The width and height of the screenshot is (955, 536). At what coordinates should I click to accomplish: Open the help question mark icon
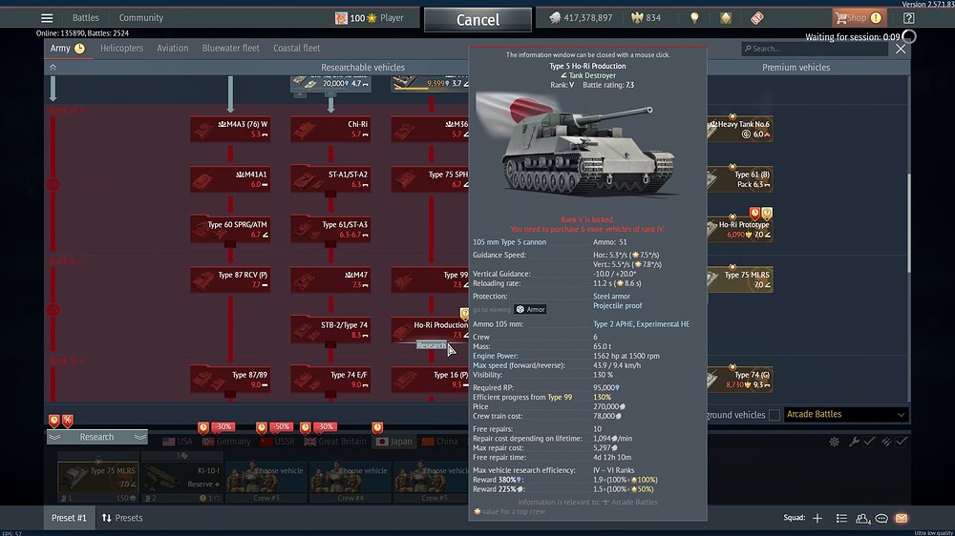tap(909, 17)
